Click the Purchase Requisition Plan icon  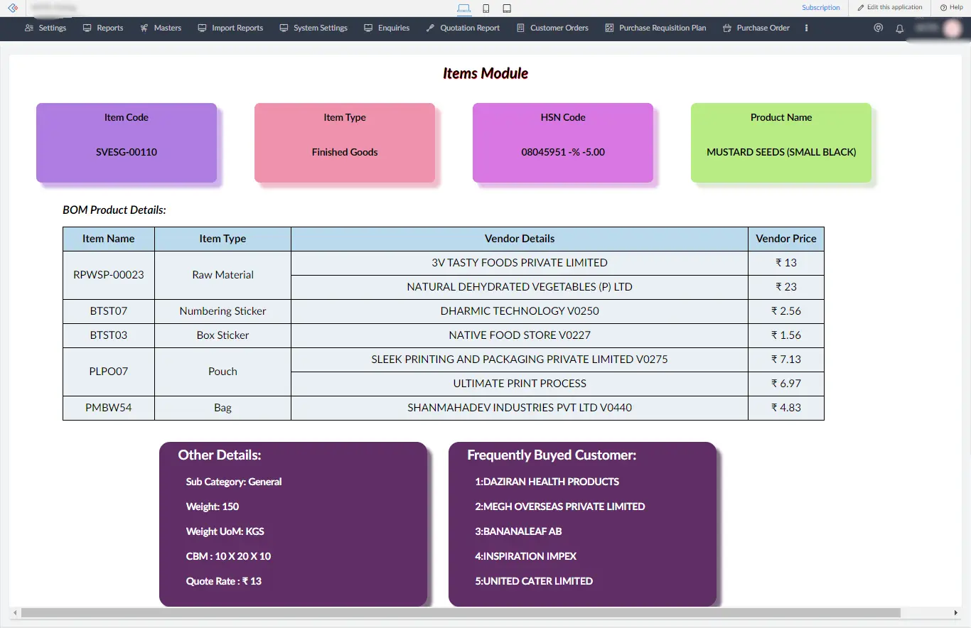coord(608,28)
